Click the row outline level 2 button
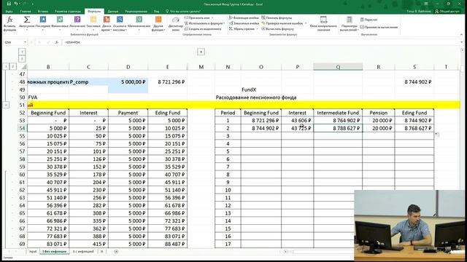The width and height of the screenshot is (467, 262). 12,66
